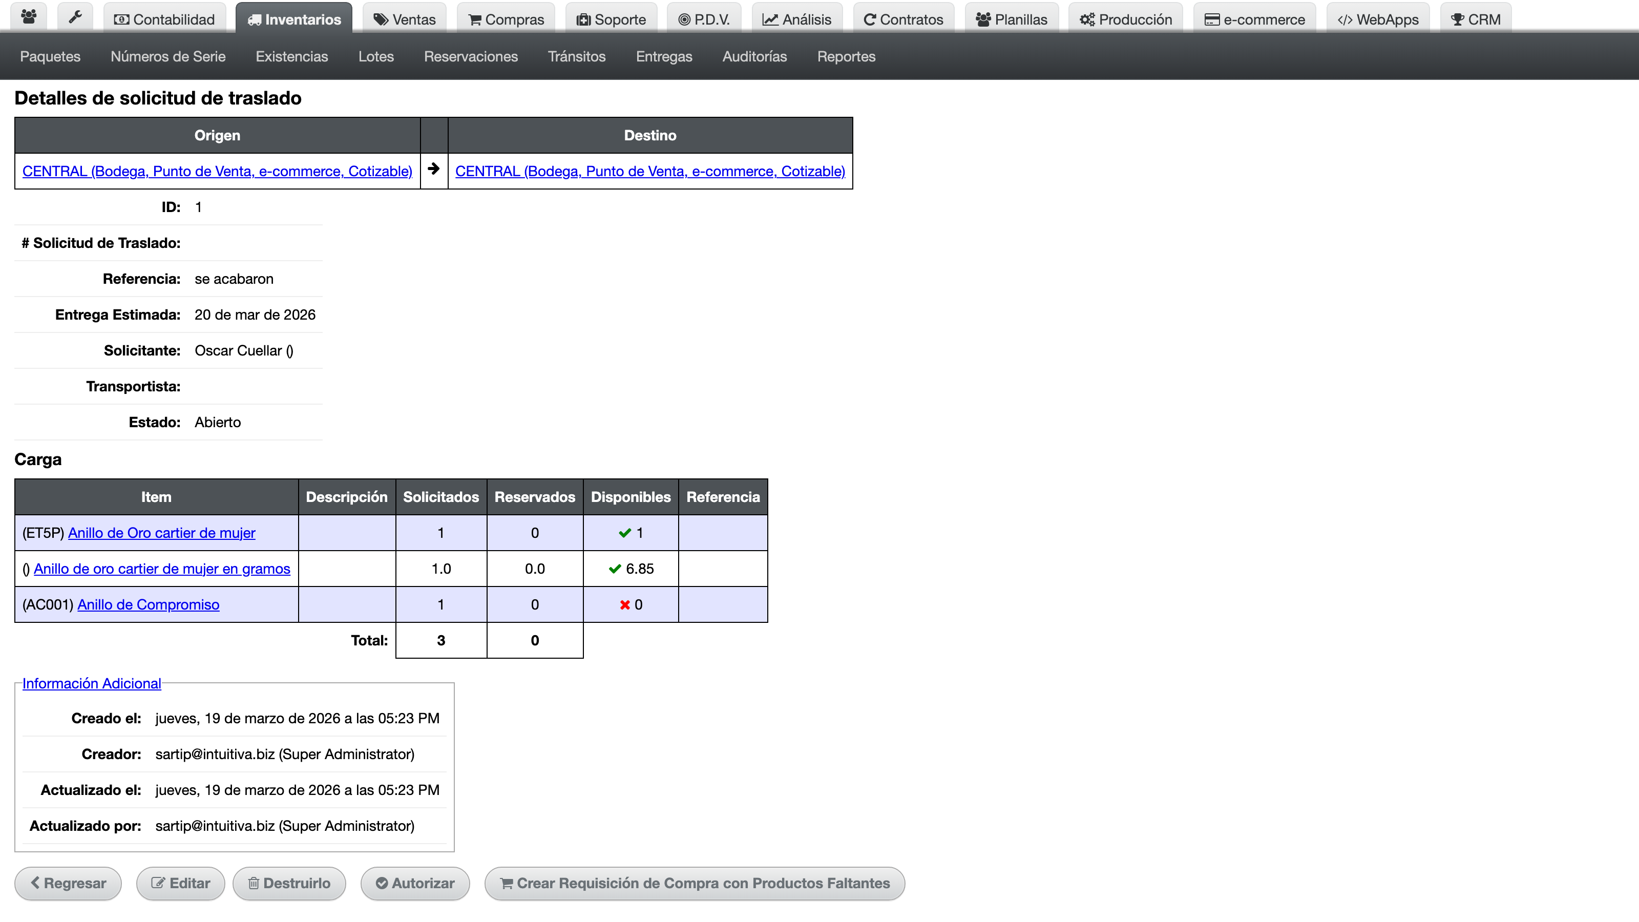Viewport: 1639px width, 922px height.
Task: Select the Reservados column header
Action: tap(535, 497)
